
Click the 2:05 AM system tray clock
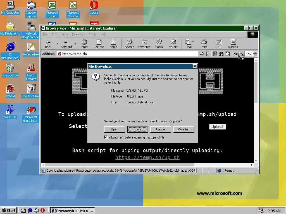(x=274, y=211)
